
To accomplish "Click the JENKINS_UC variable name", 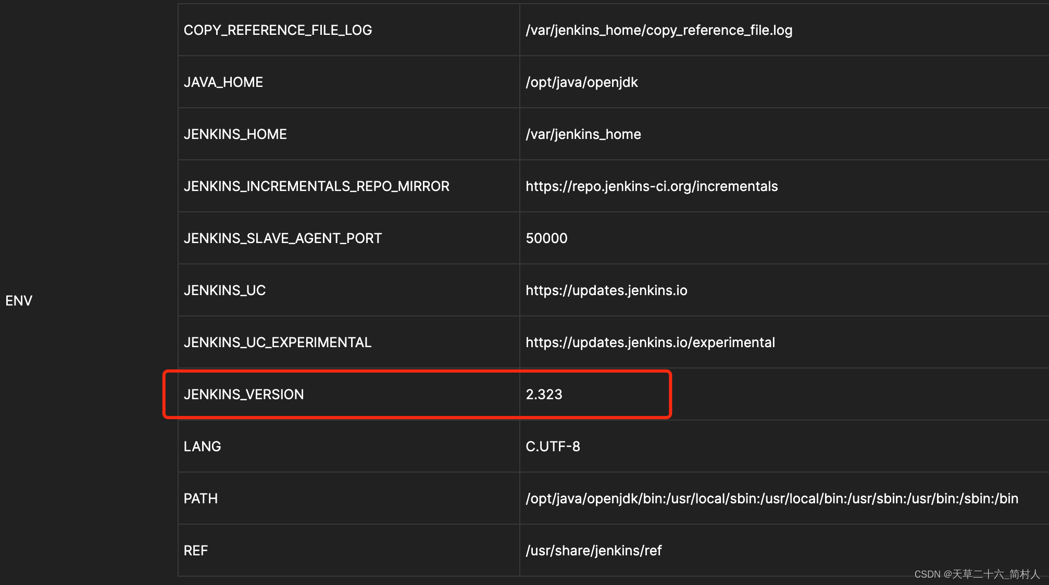I will [x=225, y=290].
